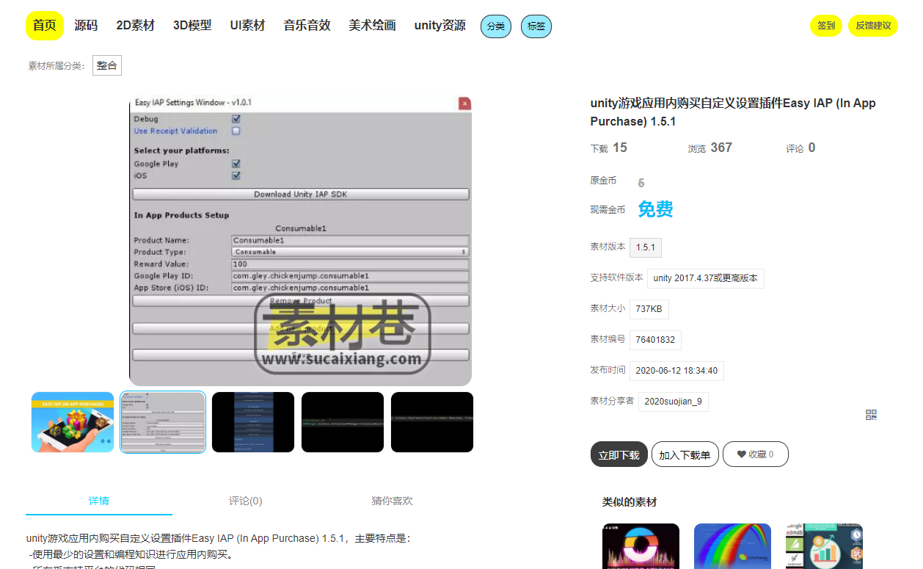Screen dimensions: 923x569
Task: Enable Use Receipt Validation checkbox
Action: point(236,131)
